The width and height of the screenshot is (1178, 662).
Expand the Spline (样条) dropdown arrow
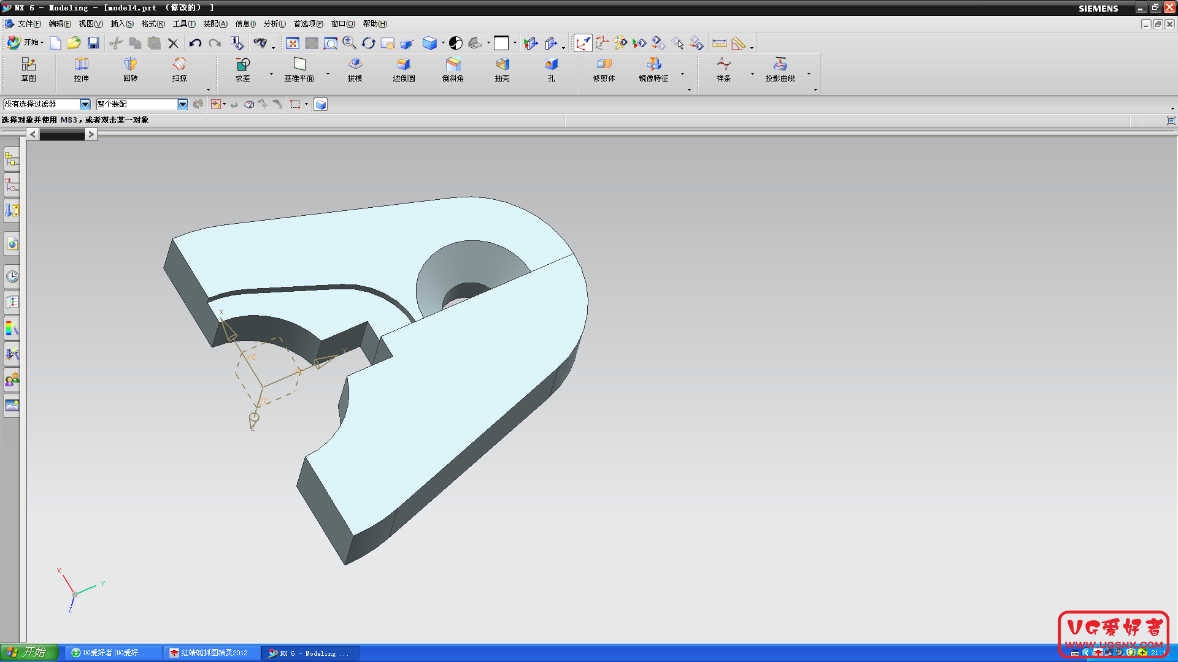click(753, 74)
